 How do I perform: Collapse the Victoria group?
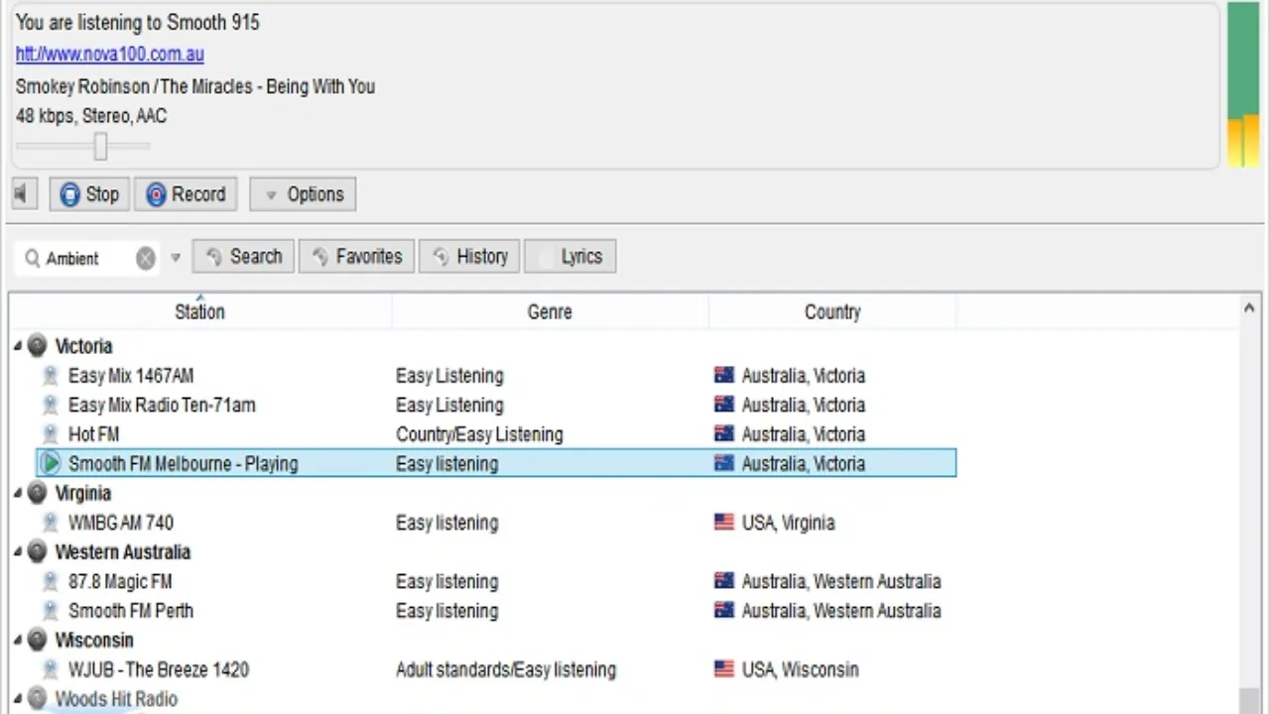pyautogui.click(x=17, y=346)
